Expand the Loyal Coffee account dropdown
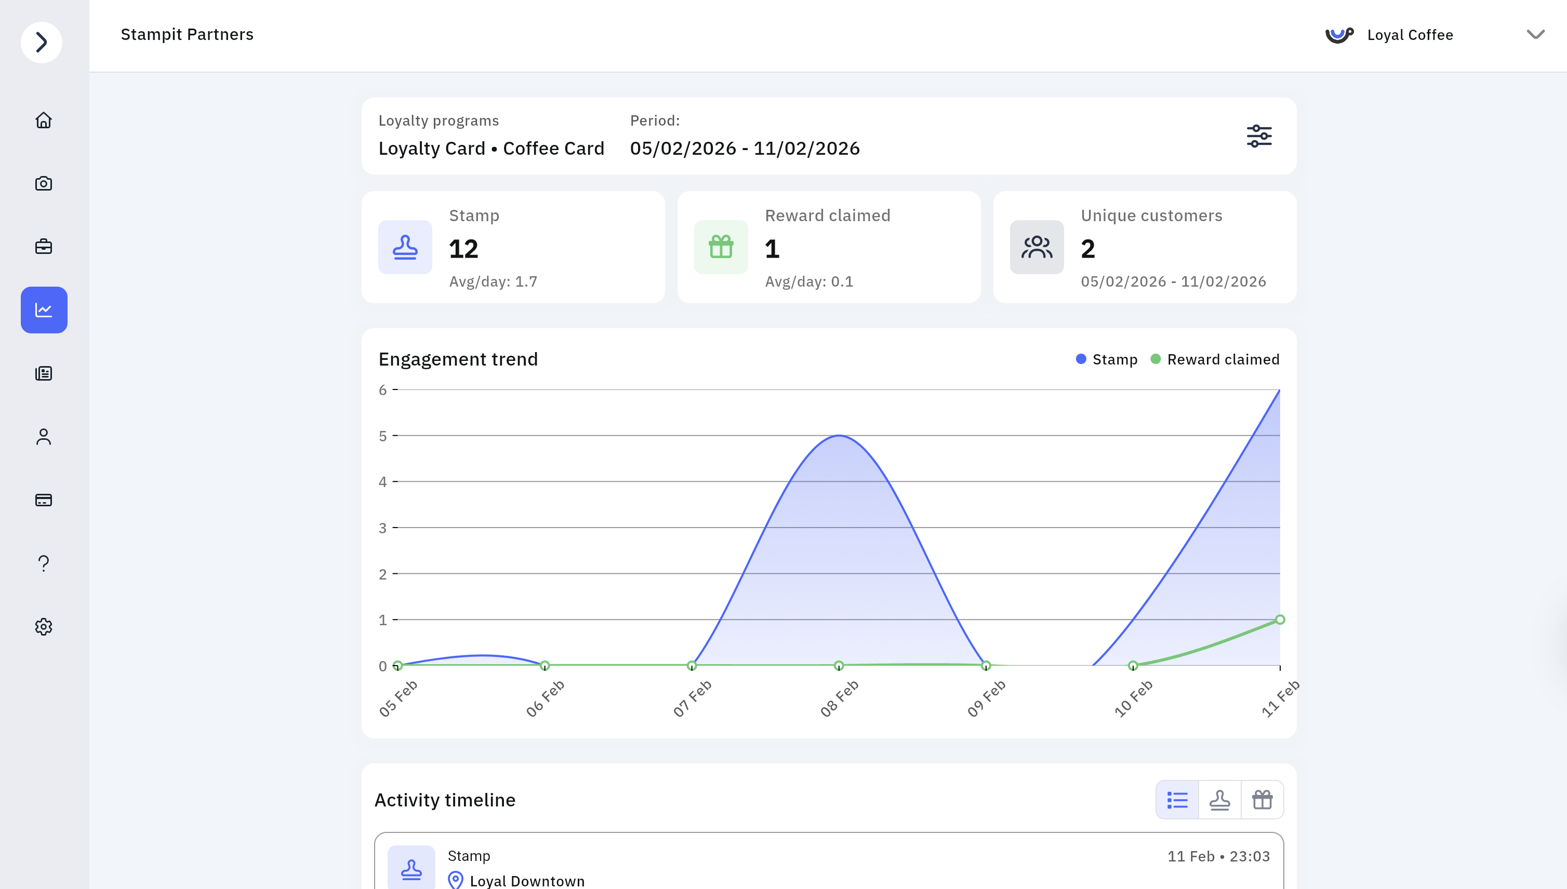The height and width of the screenshot is (889, 1567). pos(1535,35)
